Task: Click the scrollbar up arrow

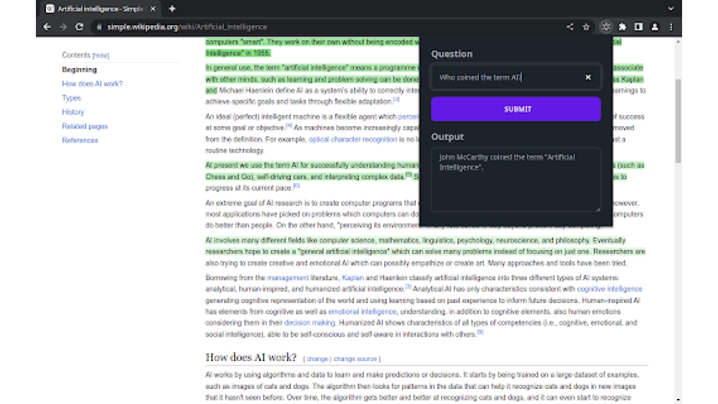Action: coord(679,42)
